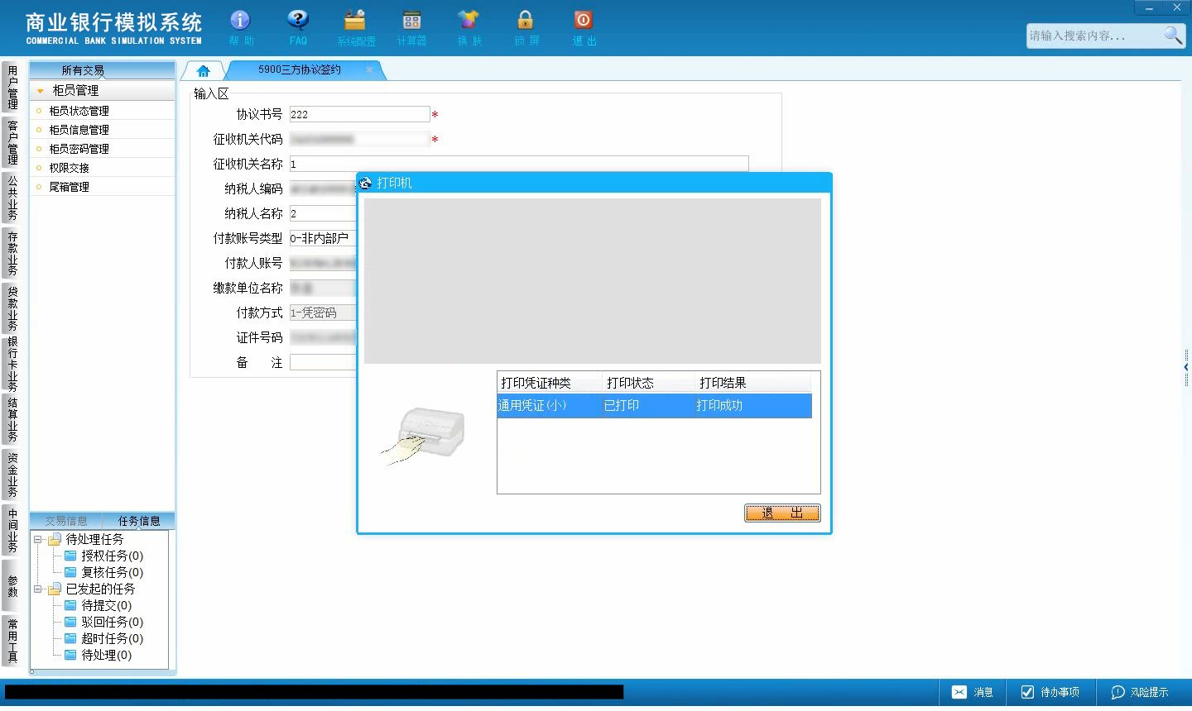Click the 已打印 status cell
Image resolution: width=1192 pixels, height=711 pixels.
click(x=622, y=405)
